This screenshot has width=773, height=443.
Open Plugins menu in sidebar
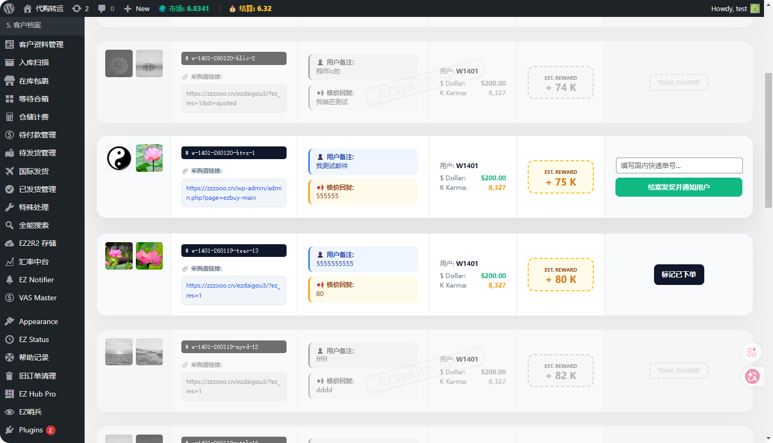pyautogui.click(x=31, y=430)
